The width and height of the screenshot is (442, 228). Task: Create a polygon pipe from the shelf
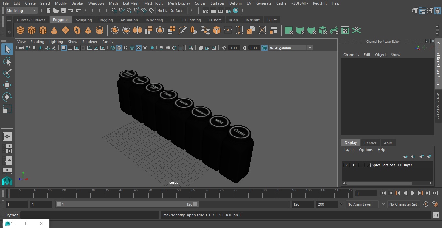pos(100,30)
